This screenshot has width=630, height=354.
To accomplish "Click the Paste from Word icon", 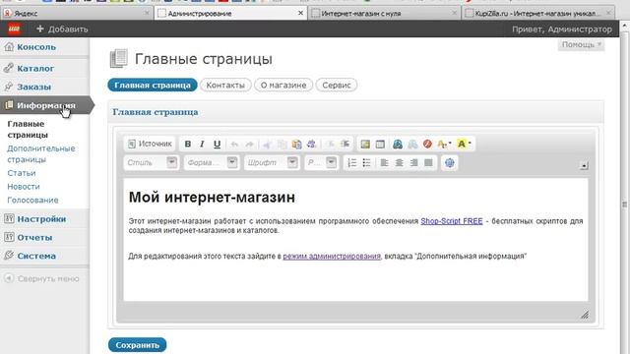I will pyautogui.click(x=311, y=145).
